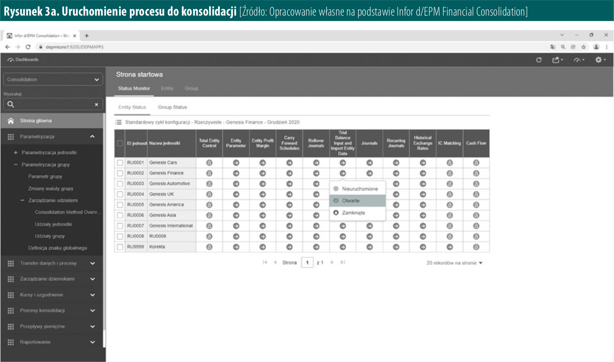This screenshot has width=614, height=362.
Task: Collapse the Parametryzacja section
Action: click(92, 136)
